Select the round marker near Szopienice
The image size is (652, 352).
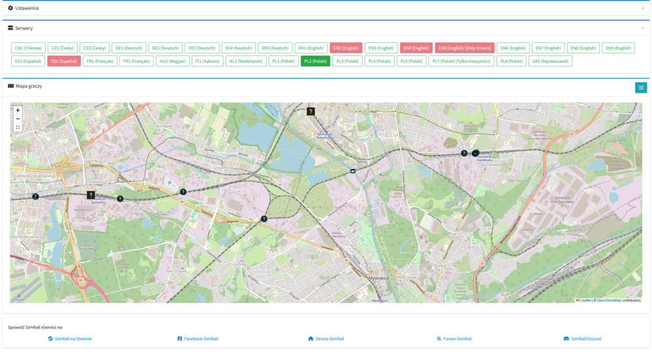coord(183,192)
